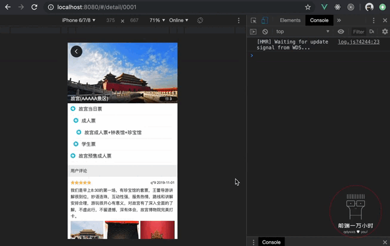This screenshot has height=246, width=390.
Task: Close DevTools panel
Action: point(385,20)
